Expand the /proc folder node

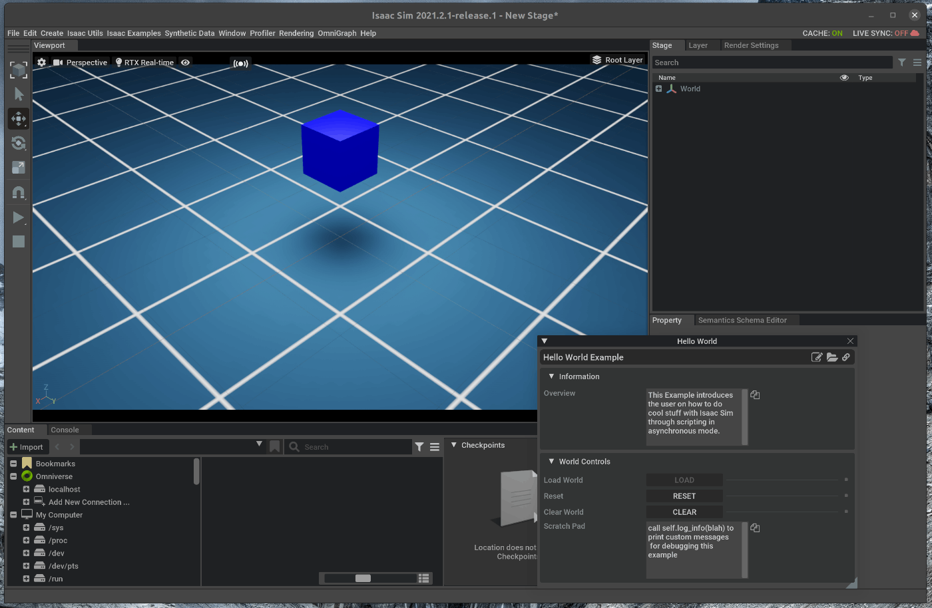point(26,540)
